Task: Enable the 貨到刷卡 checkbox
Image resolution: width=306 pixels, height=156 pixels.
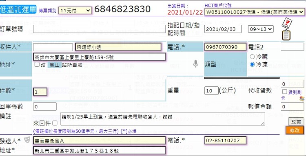Action: (x=284, y=92)
